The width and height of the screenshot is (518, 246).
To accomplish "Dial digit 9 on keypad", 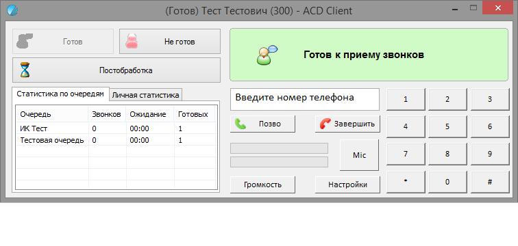I will pyautogui.click(x=490, y=154).
